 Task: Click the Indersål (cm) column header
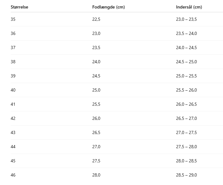pos(189,7)
